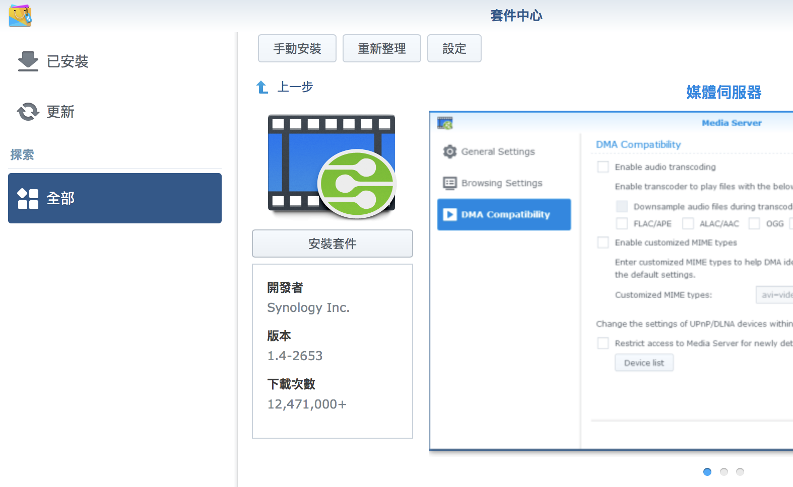Viewport: 793px width, 487px height.
Task: Open the 已安裝 installed section
Action: (x=68, y=61)
